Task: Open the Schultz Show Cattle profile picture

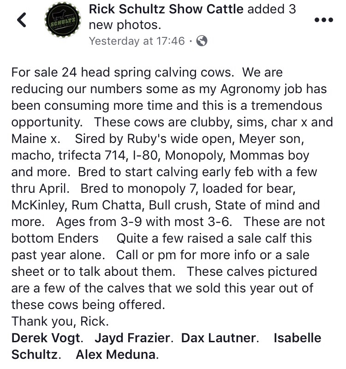Action: 63,20
